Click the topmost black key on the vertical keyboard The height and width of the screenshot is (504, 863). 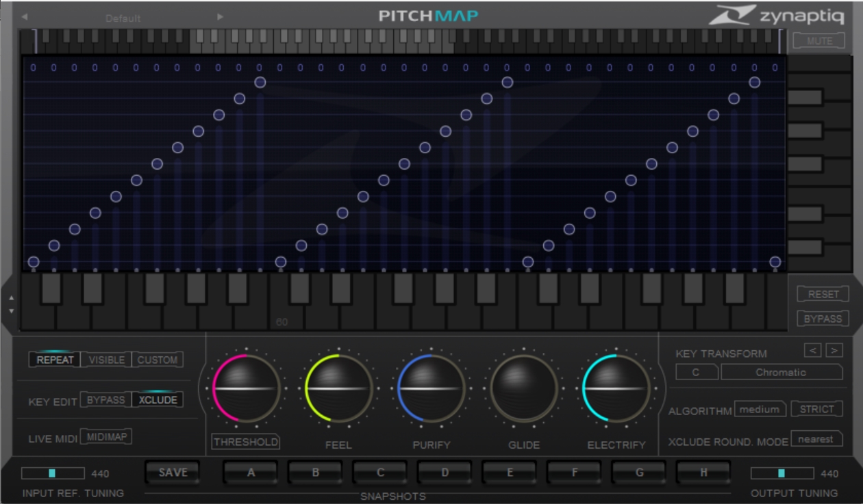(x=805, y=97)
